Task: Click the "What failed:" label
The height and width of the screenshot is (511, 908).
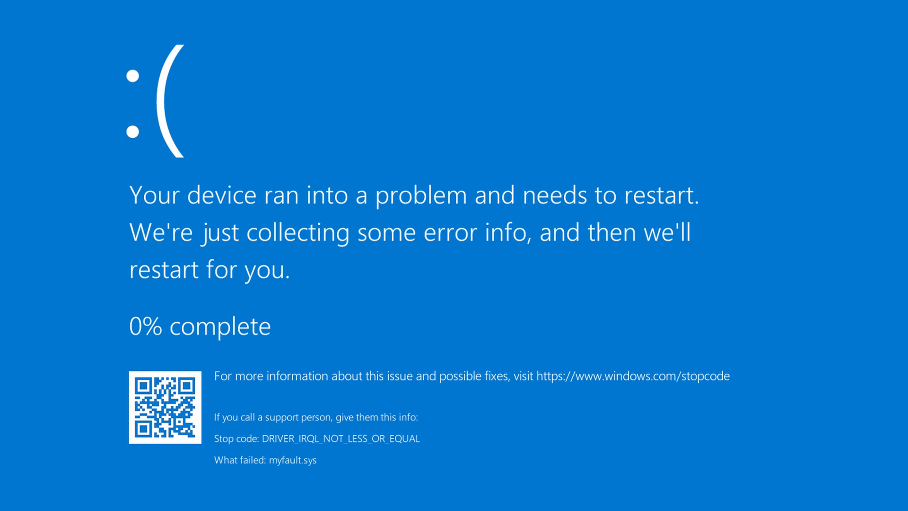Action: [x=240, y=460]
